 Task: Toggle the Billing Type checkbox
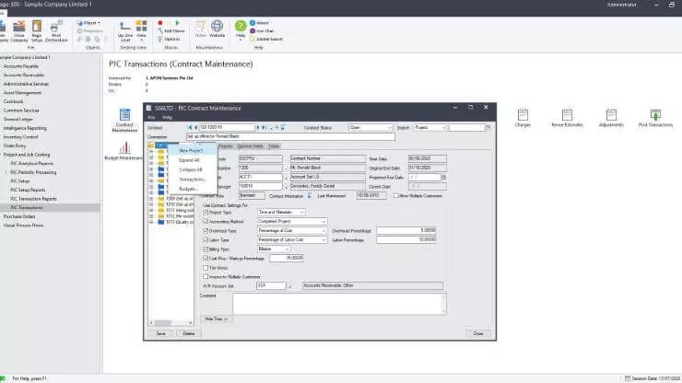(206, 250)
